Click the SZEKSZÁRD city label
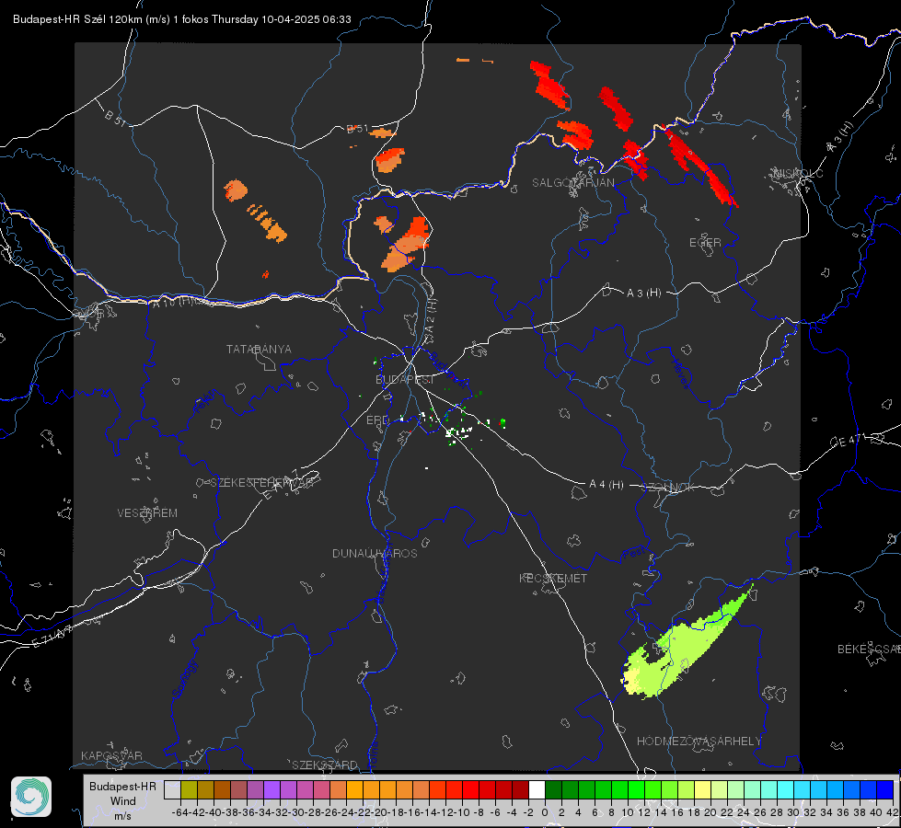The image size is (901, 828). [325, 765]
